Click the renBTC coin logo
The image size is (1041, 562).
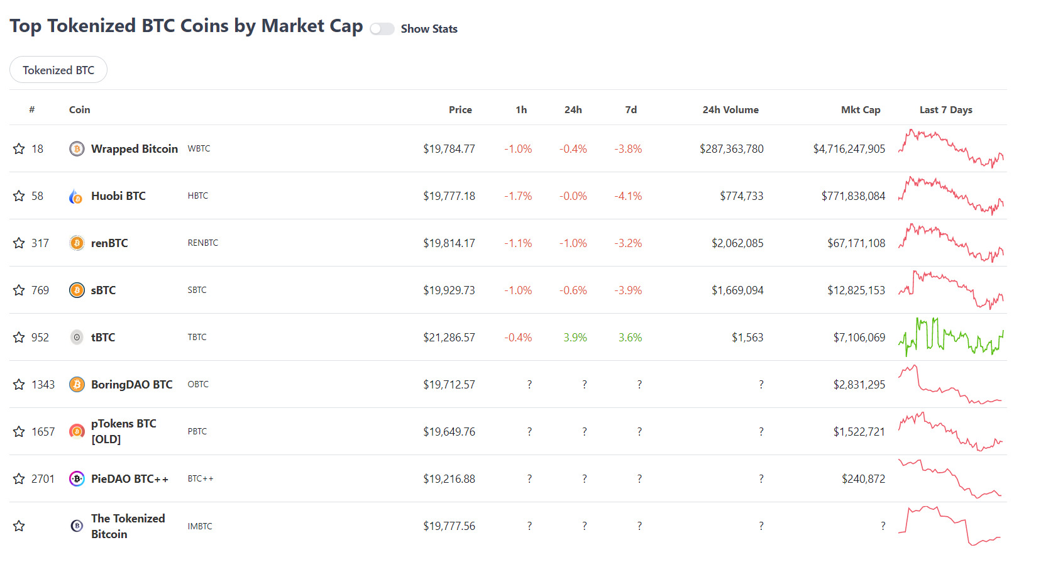tap(77, 243)
